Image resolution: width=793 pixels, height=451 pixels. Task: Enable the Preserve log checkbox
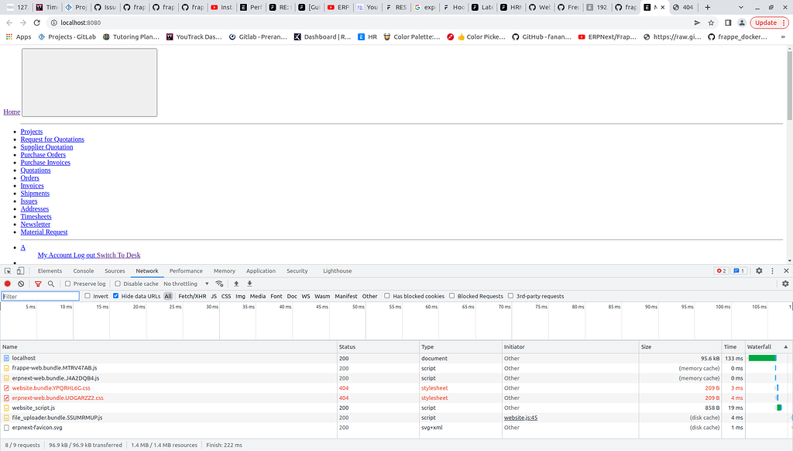pyautogui.click(x=67, y=283)
